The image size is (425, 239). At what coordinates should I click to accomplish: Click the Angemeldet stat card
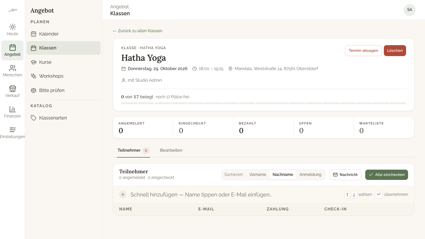tap(143, 127)
